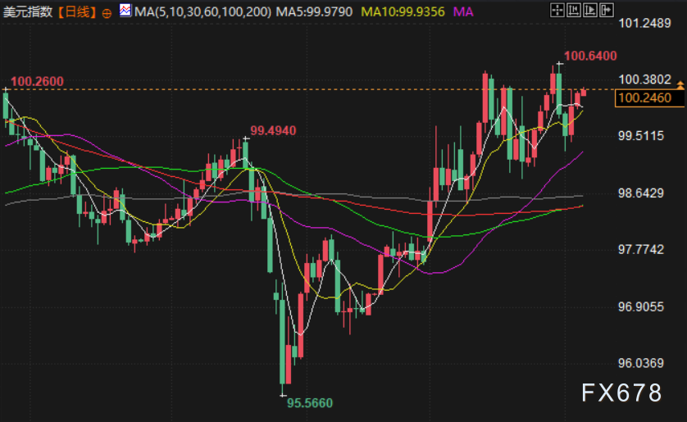The width and height of the screenshot is (687, 422).
Task: Click the 99.4940 peak price label
Action: (273, 130)
